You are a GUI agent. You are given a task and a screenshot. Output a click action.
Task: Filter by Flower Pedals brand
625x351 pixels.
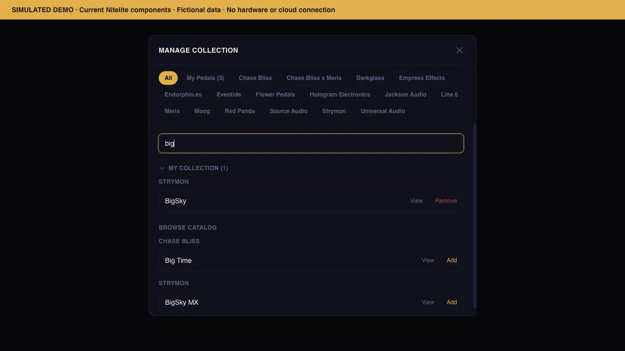[x=275, y=95]
